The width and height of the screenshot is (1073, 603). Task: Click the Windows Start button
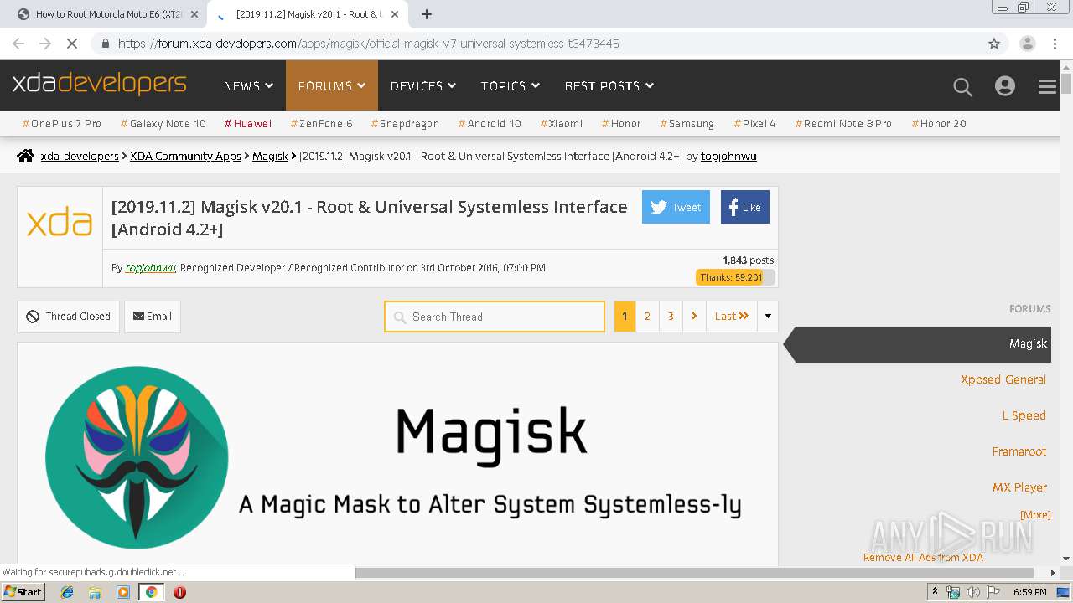point(23,592)
